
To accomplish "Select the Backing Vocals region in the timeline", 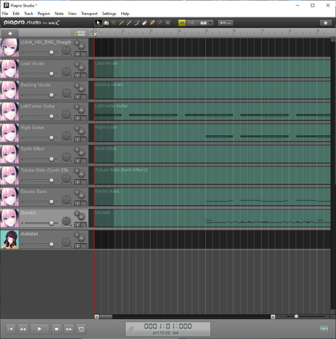I will click(x=213, y=90).
